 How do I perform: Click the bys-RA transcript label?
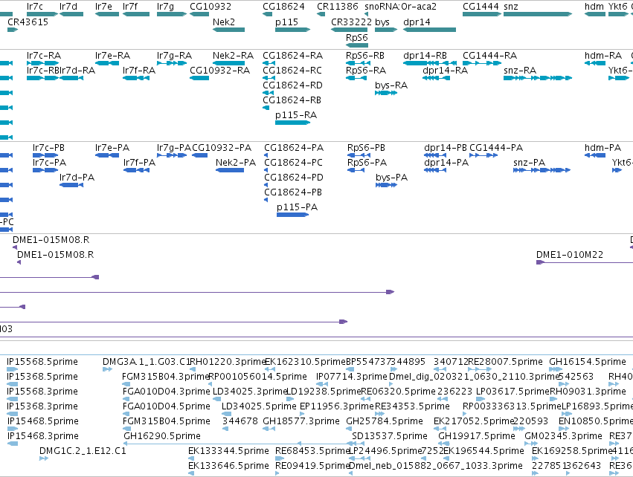coord(391,85)
